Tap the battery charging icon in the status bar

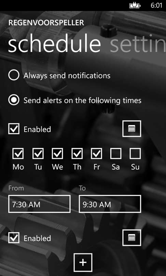click(135, 6)
